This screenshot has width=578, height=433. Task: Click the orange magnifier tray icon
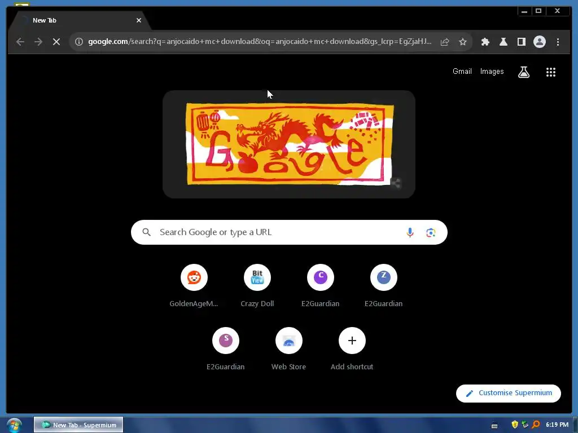click(x=536, y=425)
